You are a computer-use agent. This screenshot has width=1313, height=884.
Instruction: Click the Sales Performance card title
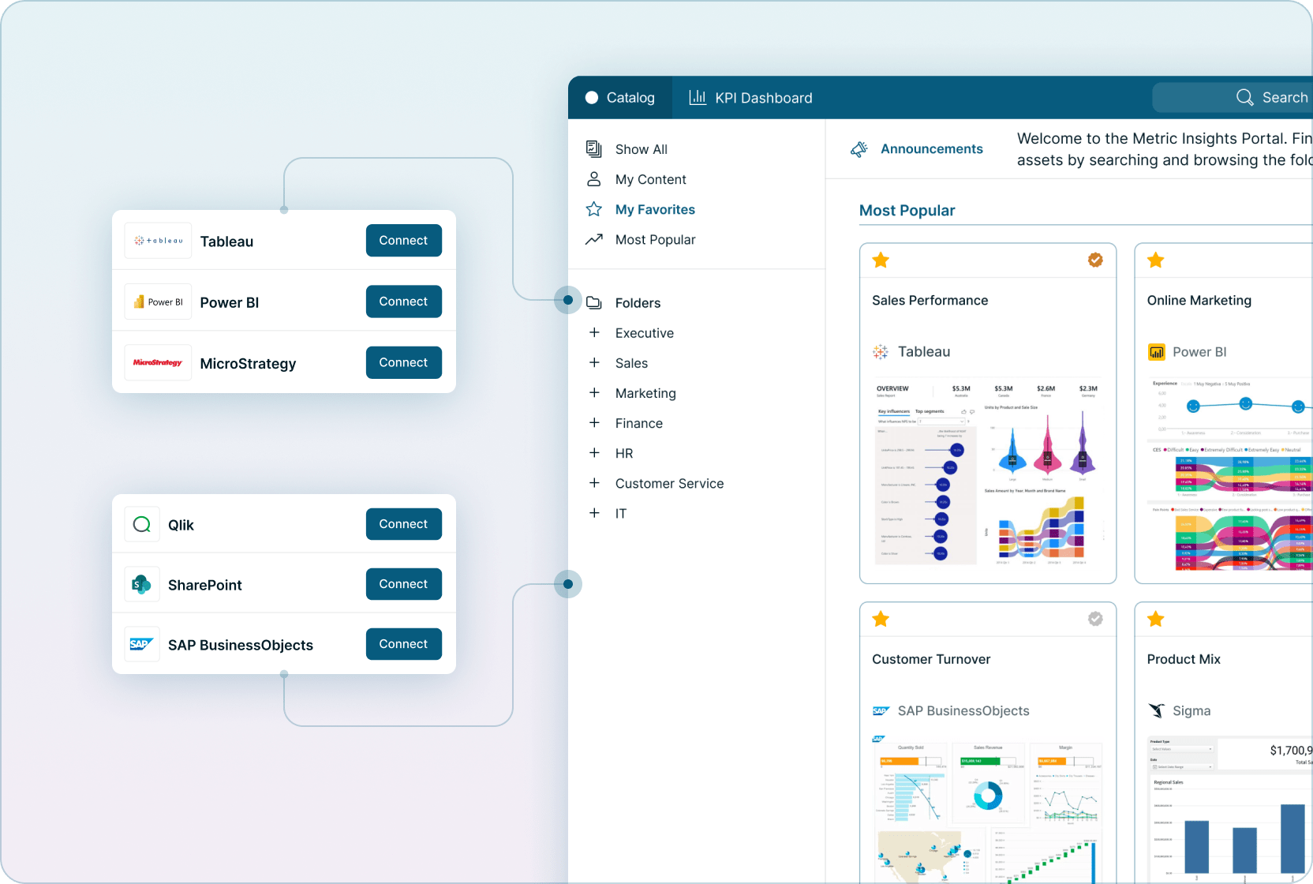point(930,300)
